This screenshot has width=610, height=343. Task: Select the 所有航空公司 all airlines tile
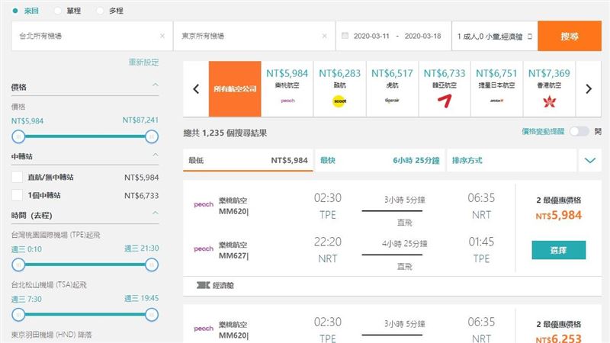(x=235, y=89)
